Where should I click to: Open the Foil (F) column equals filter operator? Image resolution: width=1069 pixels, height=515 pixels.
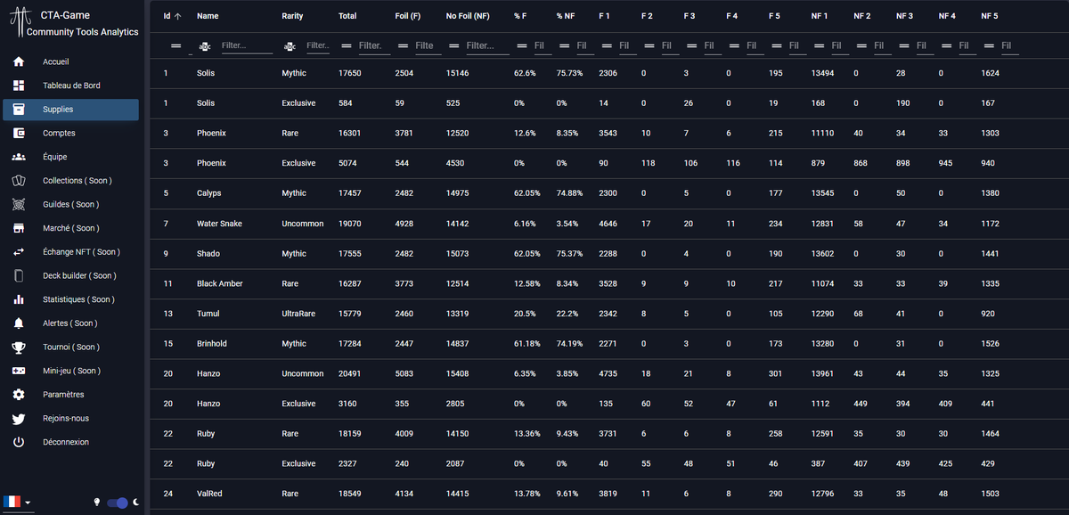click(x=402, y=45)
